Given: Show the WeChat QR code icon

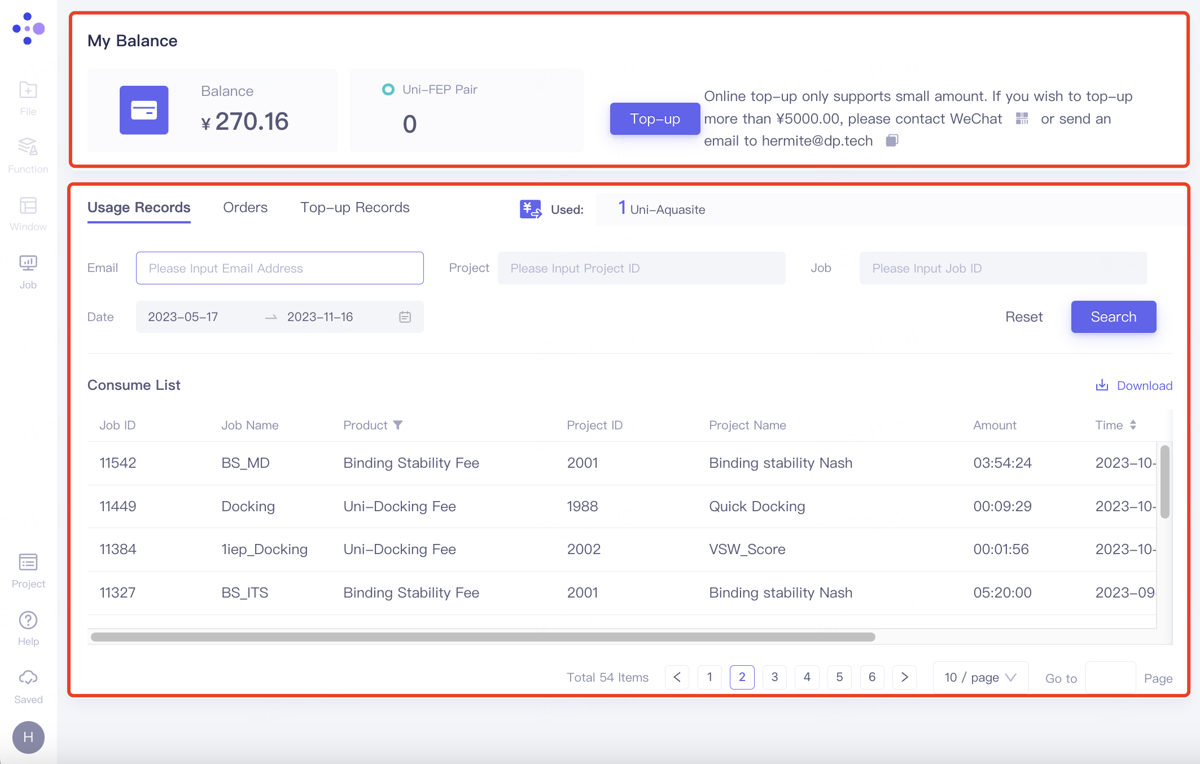Looking at the screenshot, I should point(1022,118).
